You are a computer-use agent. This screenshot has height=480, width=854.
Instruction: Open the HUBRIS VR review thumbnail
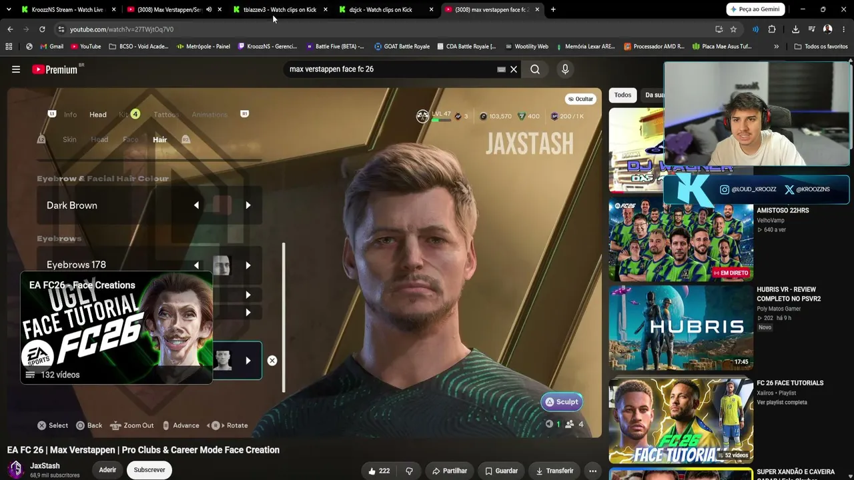pyautogui.click(x=681, y=327)
